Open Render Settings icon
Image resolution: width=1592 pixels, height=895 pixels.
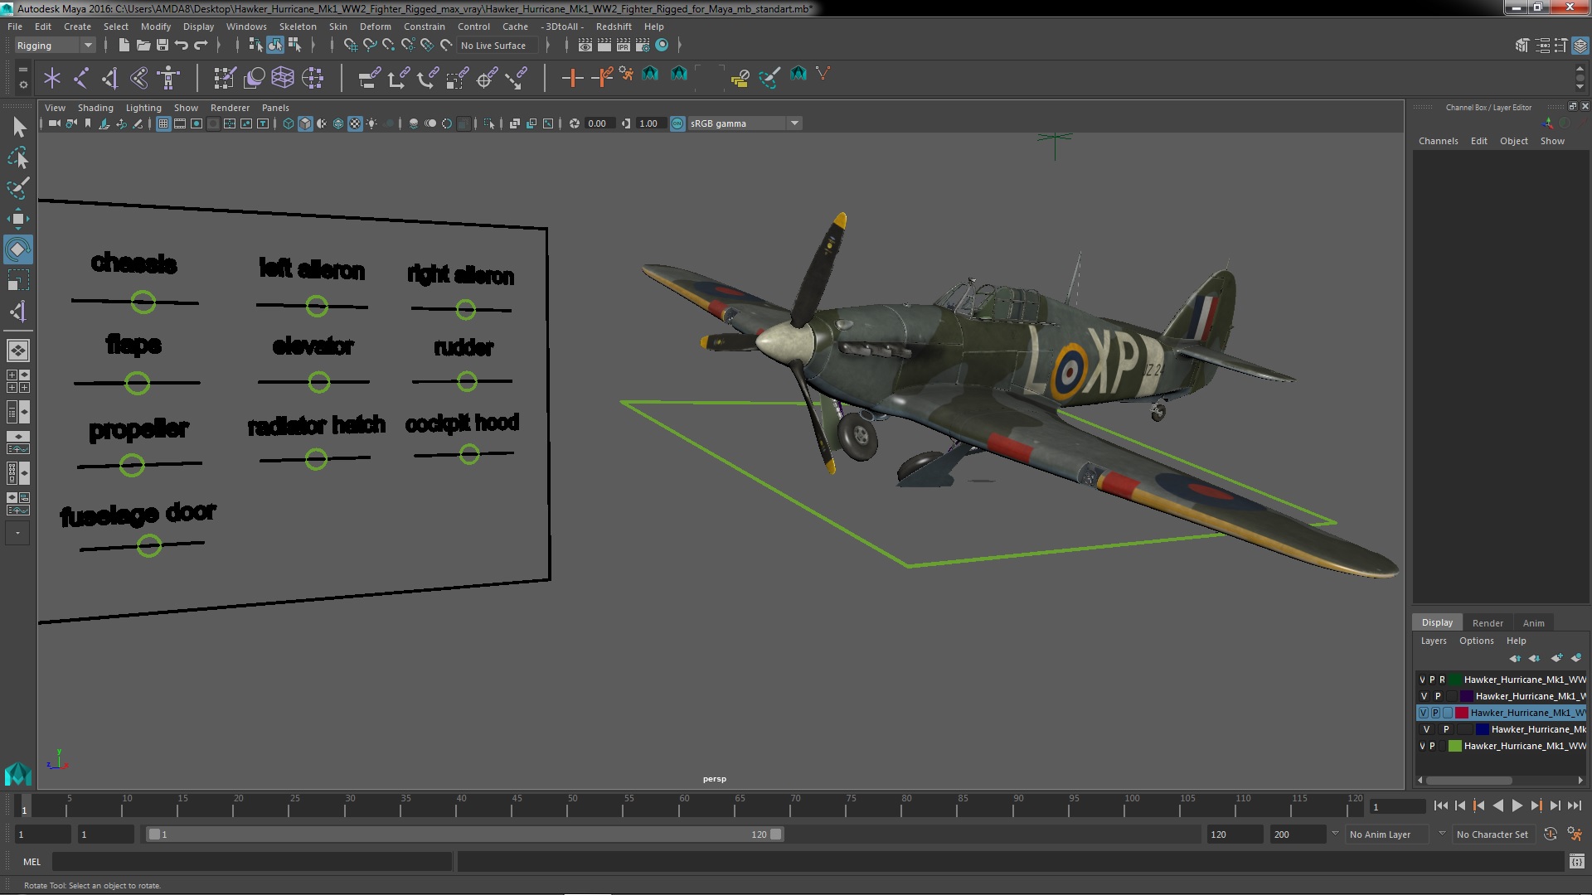[643, 46]
